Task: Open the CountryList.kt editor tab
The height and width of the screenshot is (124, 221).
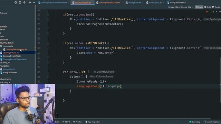Action: click(155, 2)
